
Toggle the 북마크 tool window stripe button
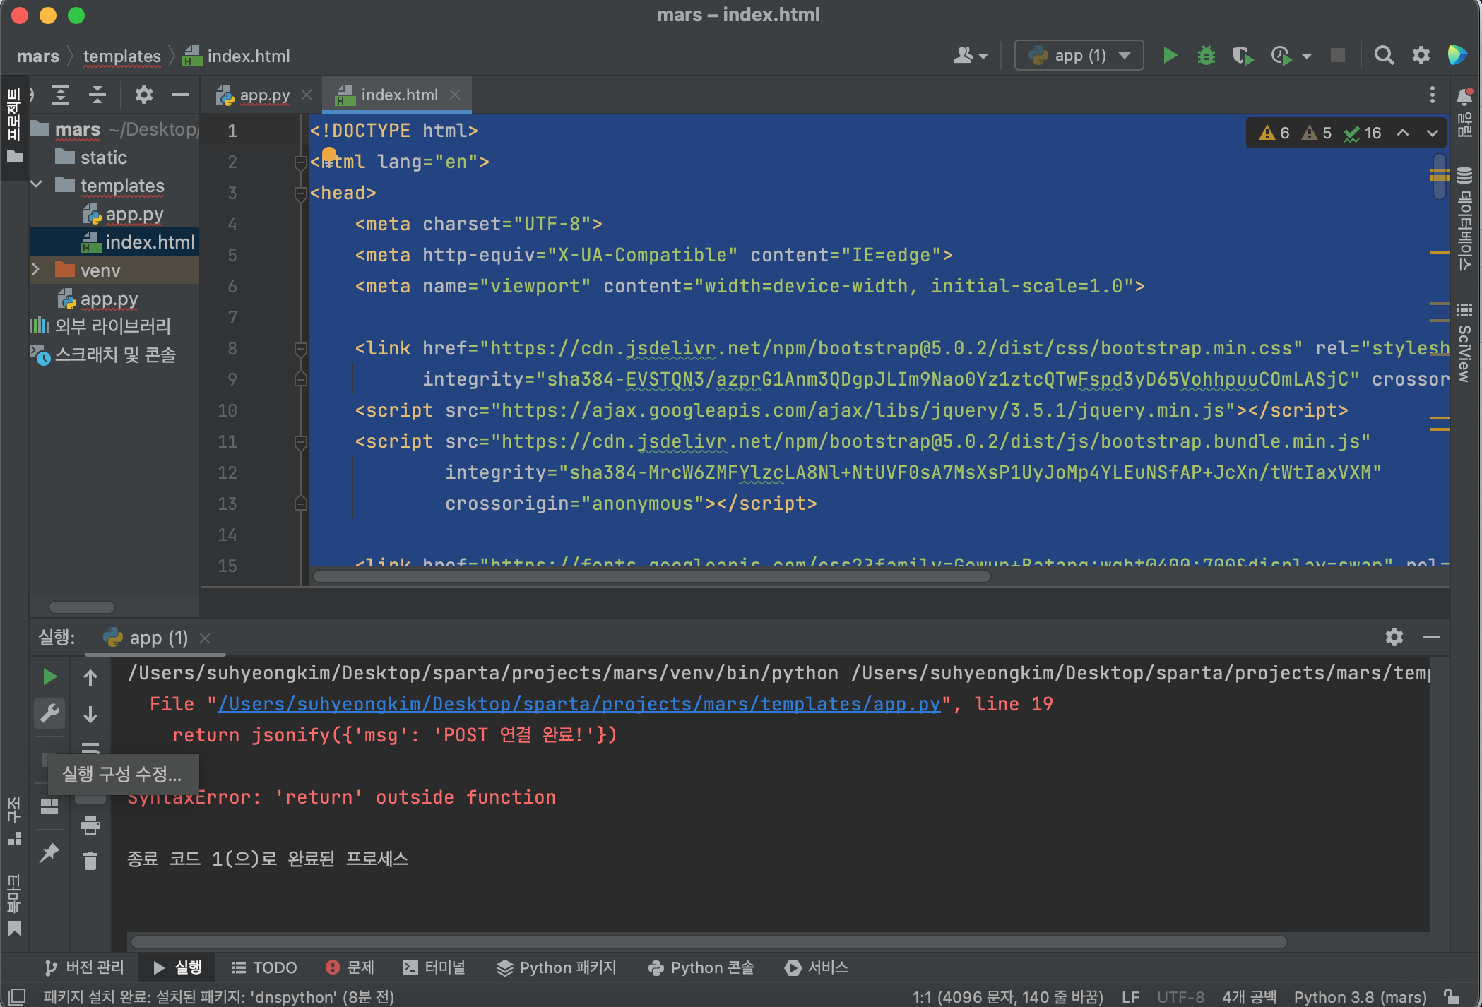click(14, 905)
